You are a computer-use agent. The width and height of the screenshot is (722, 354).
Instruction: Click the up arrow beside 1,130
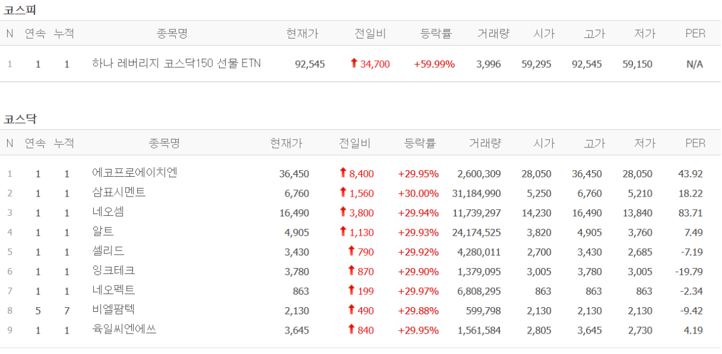pyautogui.click(x=343, y=231)
